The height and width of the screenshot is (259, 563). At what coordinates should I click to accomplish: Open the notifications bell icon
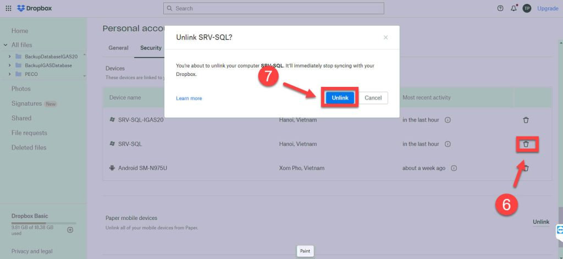click(x=514, y=8)
